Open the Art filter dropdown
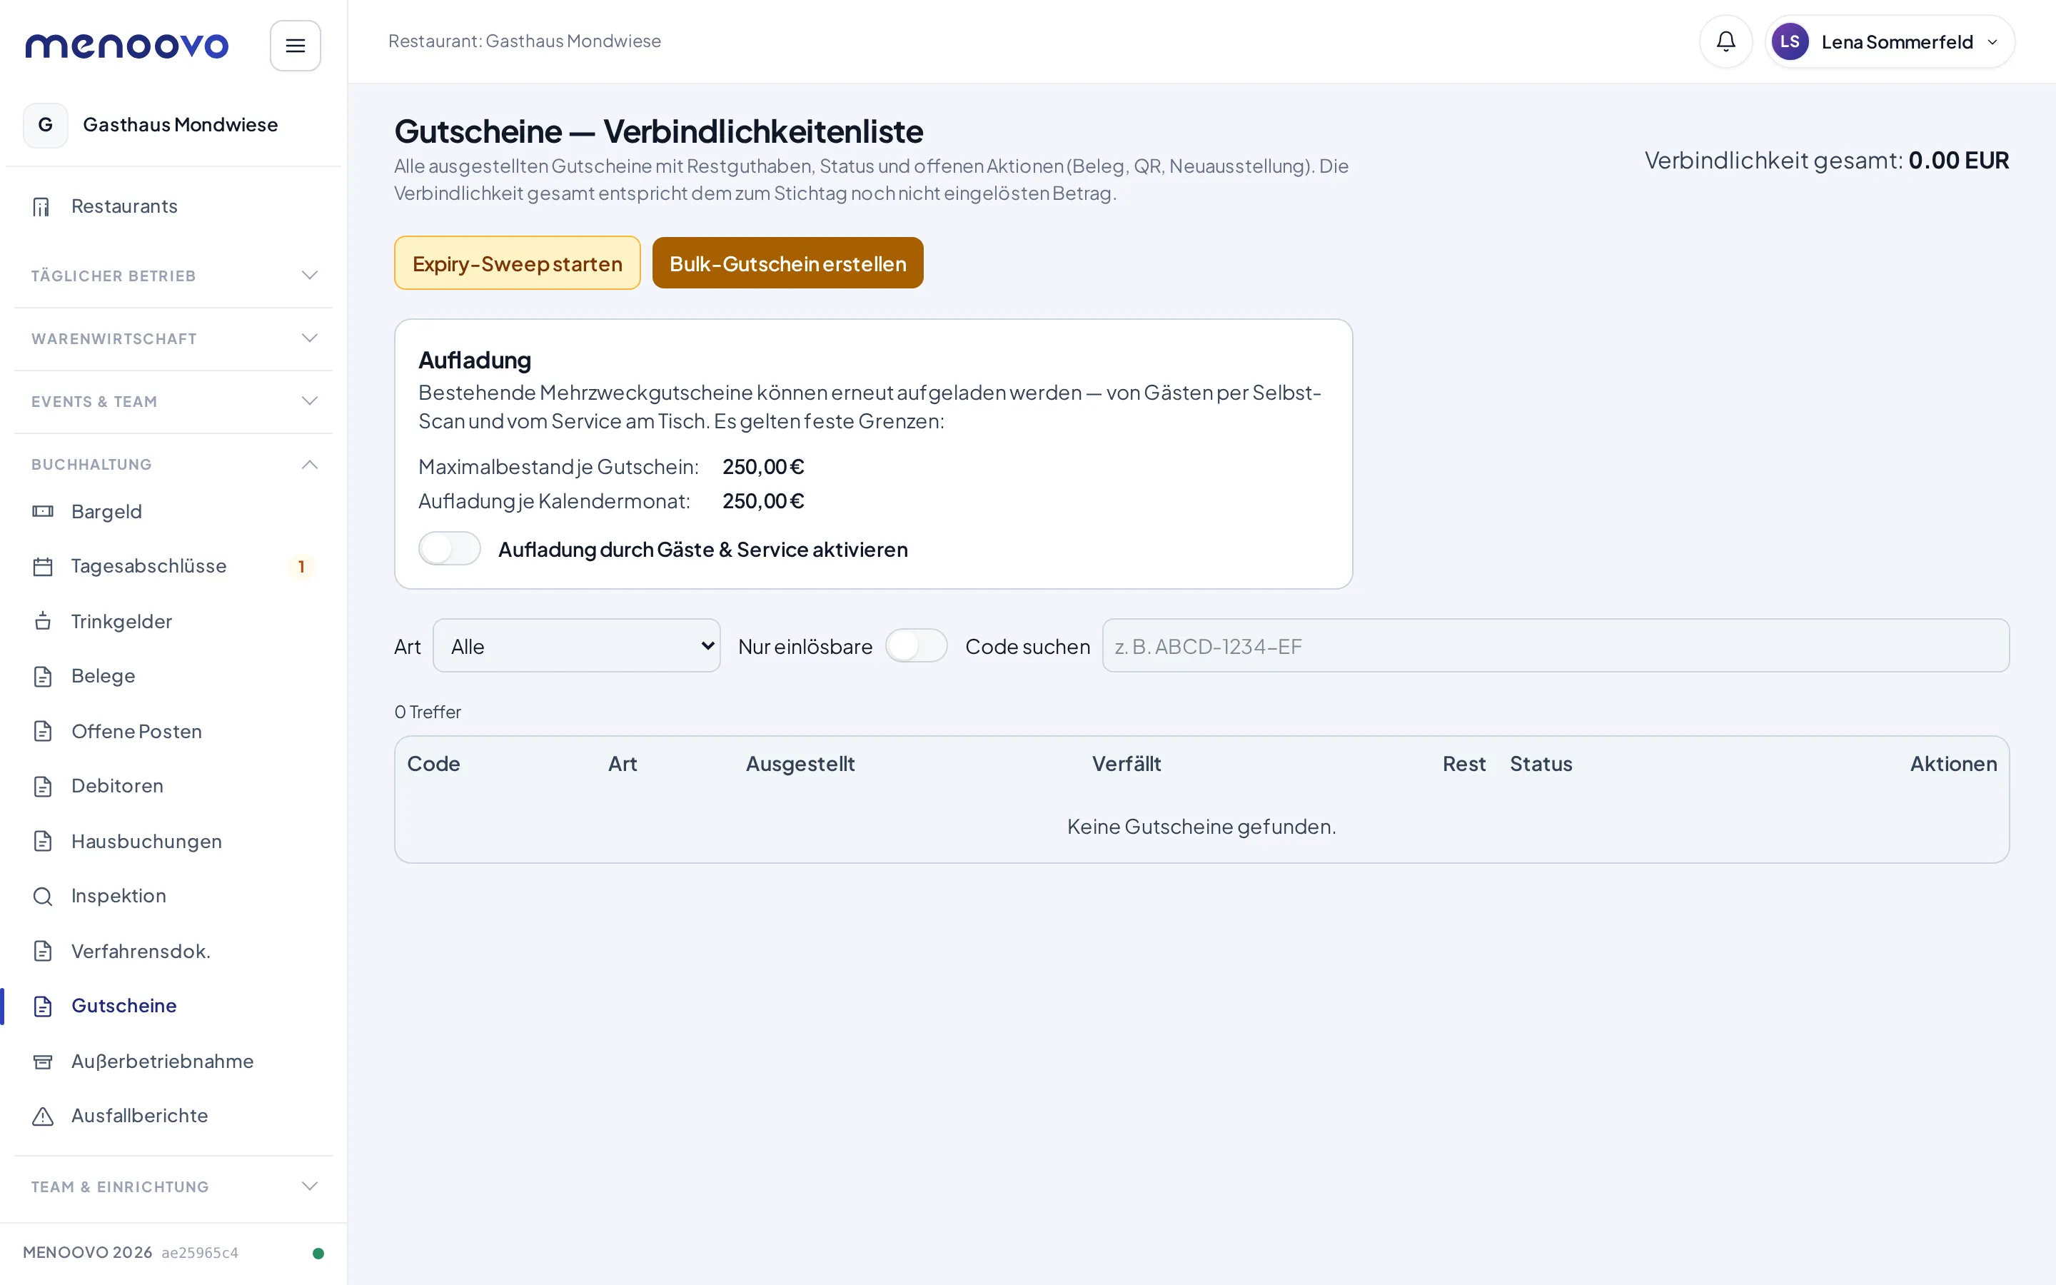 tap(576, 646)
